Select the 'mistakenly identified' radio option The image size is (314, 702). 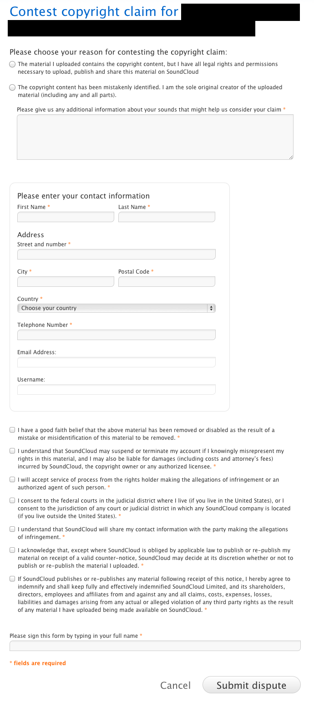click(x=12, y=87)
